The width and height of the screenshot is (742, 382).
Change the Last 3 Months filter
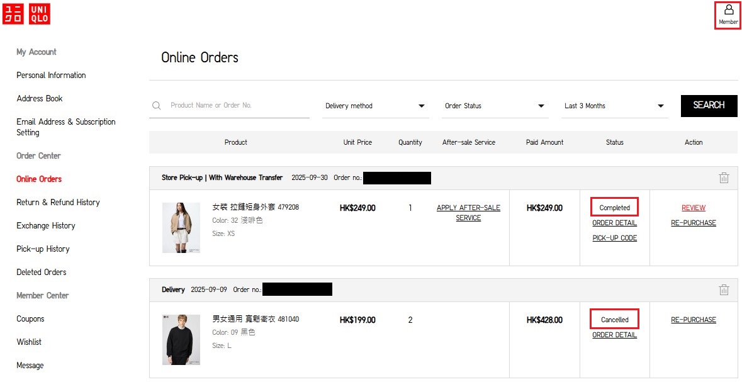click(x=614, y=106)
